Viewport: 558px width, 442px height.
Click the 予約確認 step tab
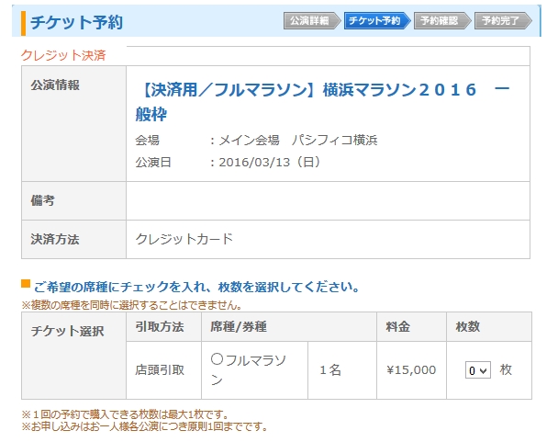[442, 20]
